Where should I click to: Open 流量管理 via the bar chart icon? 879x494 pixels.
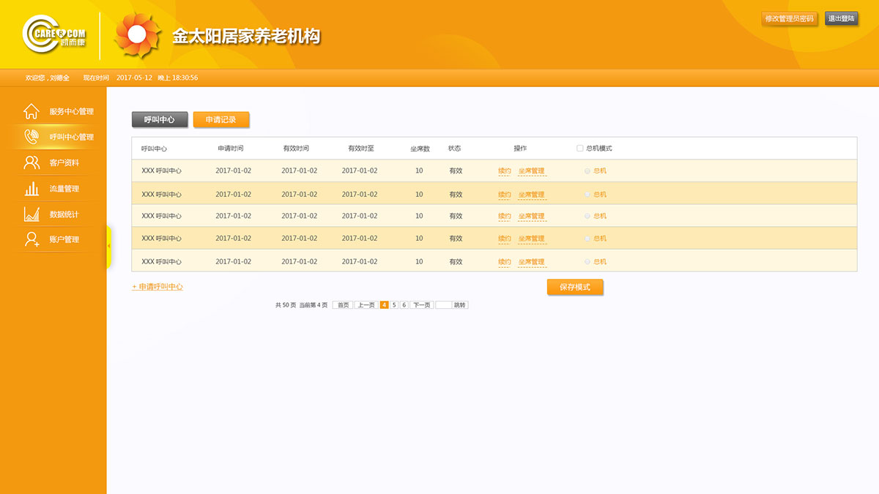tap(31, 189)
